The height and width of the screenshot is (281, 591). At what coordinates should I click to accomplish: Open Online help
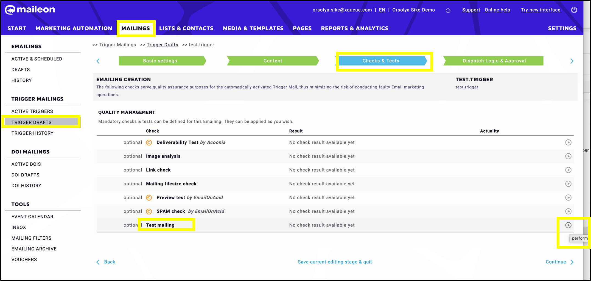click(497, 10)
